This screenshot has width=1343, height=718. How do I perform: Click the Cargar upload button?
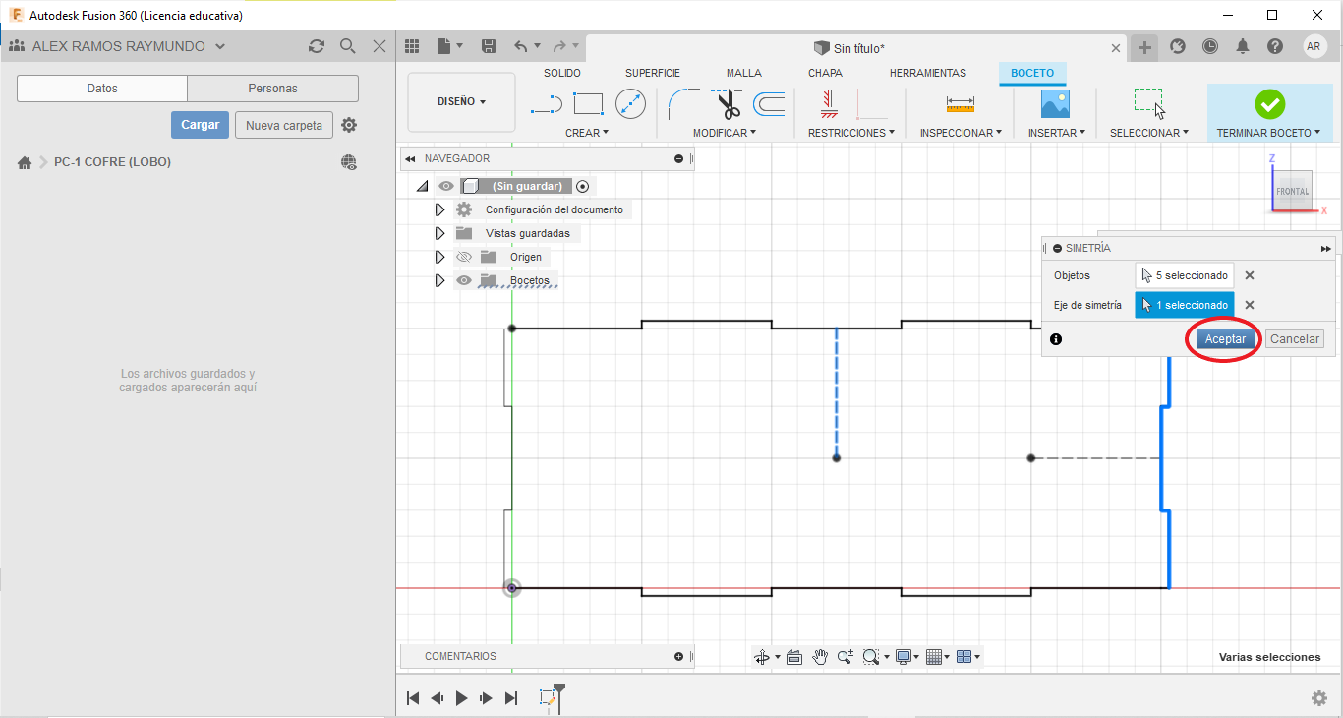[x=201, y=125]
